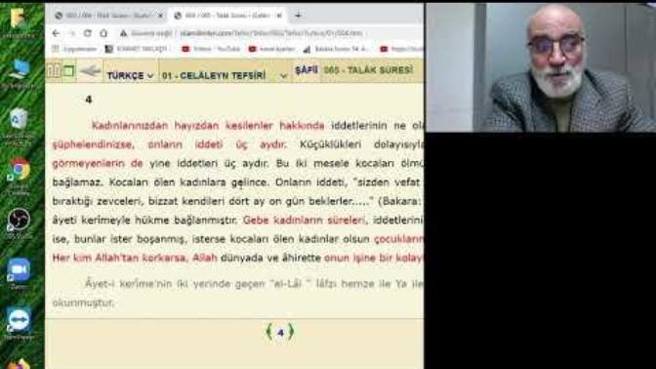Open the browser home page
This screenshot has height=369, width=656.
[x=103, y=33]
